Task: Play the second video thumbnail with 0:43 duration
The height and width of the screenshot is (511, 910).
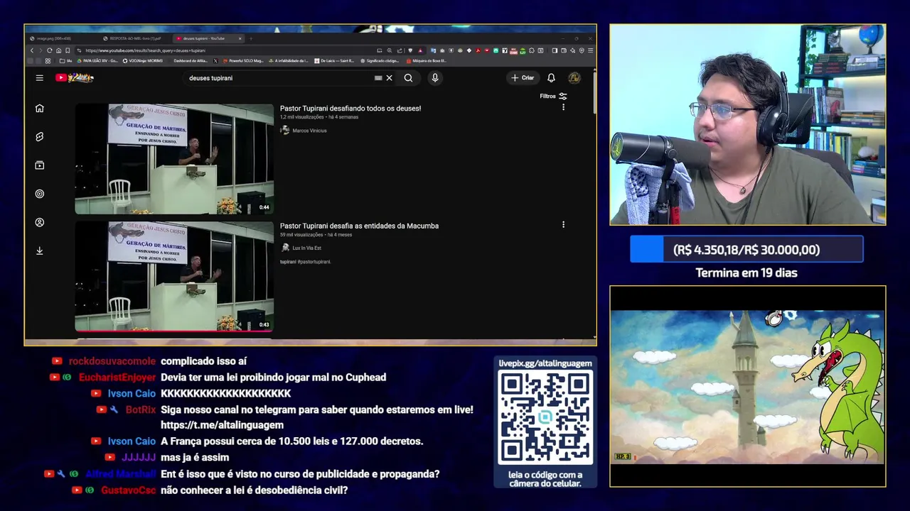Action: [174, 276]
